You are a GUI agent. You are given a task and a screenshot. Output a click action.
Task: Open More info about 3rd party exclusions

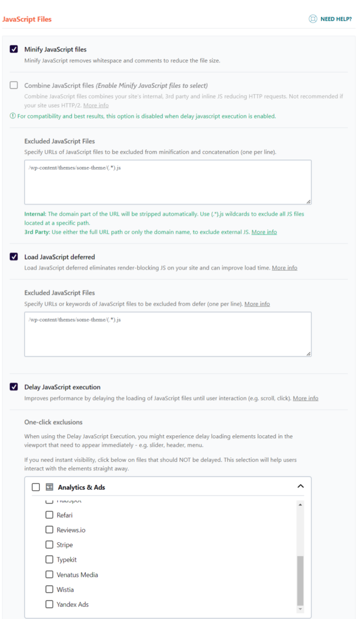point(264,232)
